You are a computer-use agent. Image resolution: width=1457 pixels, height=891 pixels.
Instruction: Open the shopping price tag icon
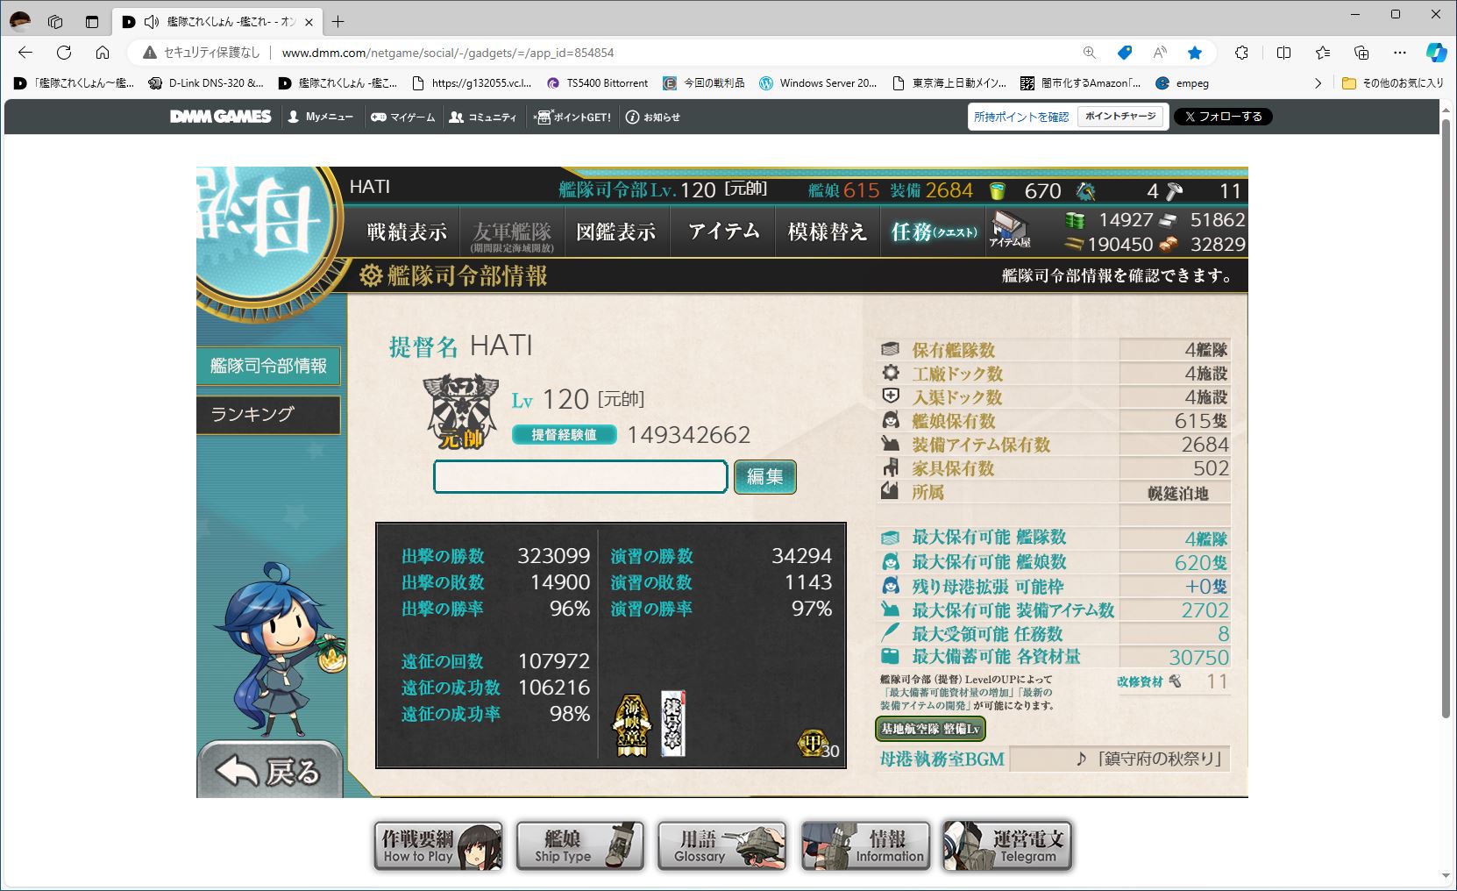1125,53
